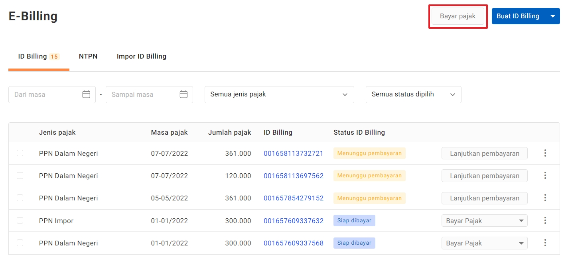The height and width of the screenshot is (255, 570).
Task: Switch to the NTPN tab
Action: point(88,56)
